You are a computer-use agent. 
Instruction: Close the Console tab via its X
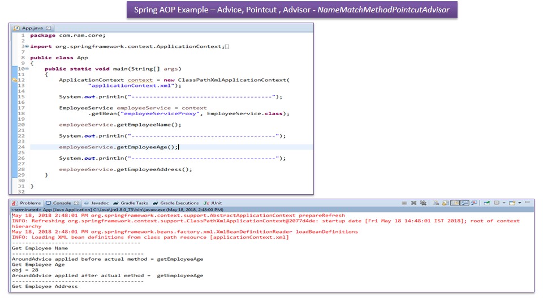point(76,203)
